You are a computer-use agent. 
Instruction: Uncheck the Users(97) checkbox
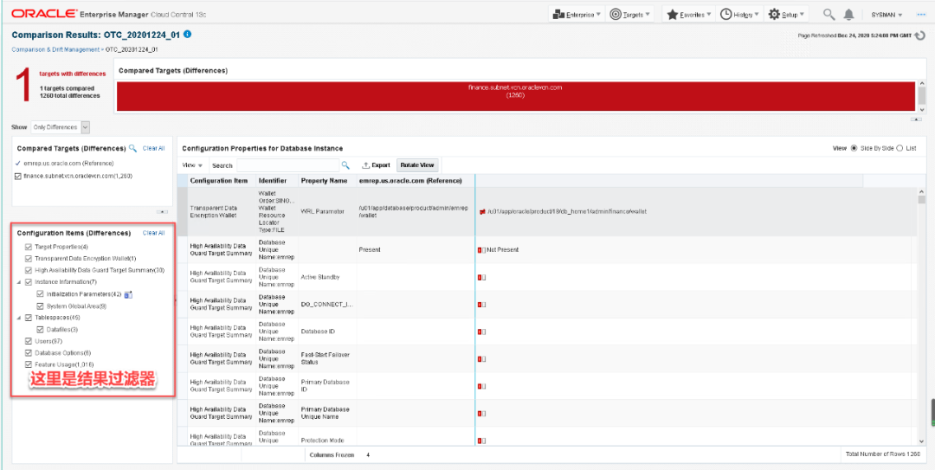(x=29, y=342)
